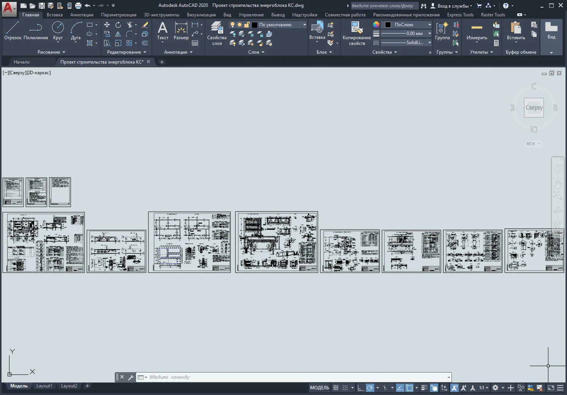Click the layer color swatch next to По умолчанию
Screen dimensions: 567x395
[255, 25]
